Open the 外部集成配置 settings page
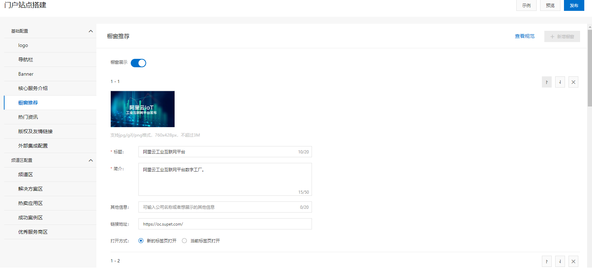Image resolution: width=592 pixels, height=269 pixels. (50, 146)
